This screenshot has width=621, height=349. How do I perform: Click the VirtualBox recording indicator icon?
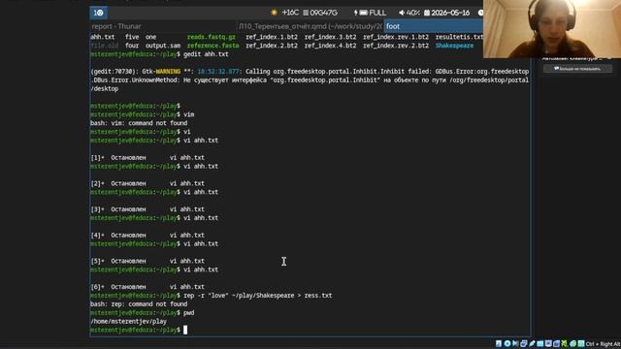pos(556,343)
